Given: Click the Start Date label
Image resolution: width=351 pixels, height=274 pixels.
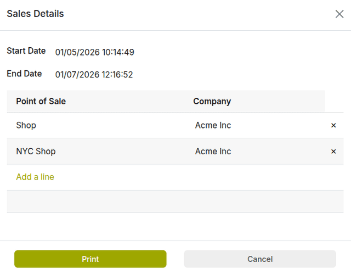Looking at the screenshot, I should click(26, 51).
